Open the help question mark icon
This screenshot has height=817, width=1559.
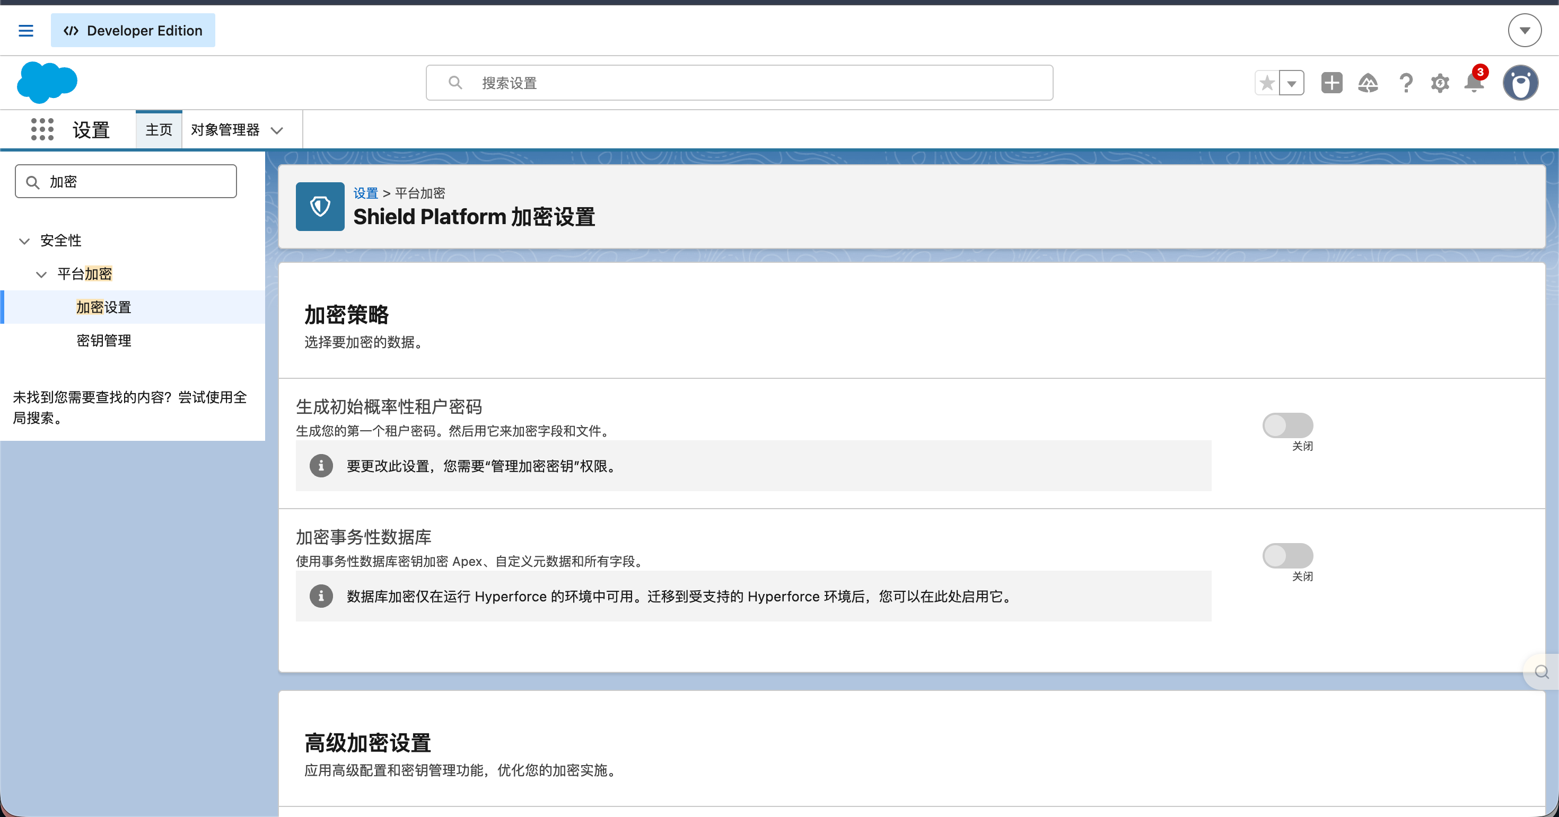1406,83
